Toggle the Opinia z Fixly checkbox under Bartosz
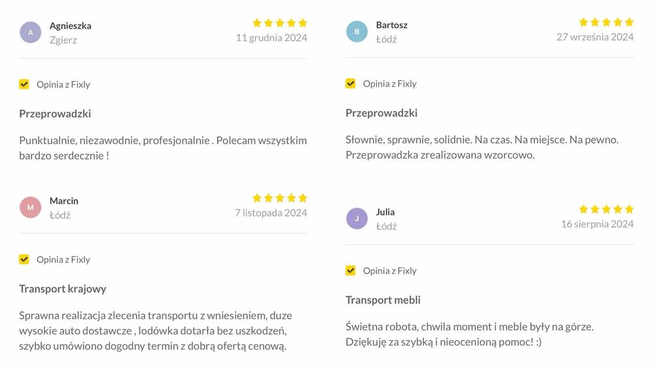Viewport: 653px width, 370px height. click(x=351, y=84)
